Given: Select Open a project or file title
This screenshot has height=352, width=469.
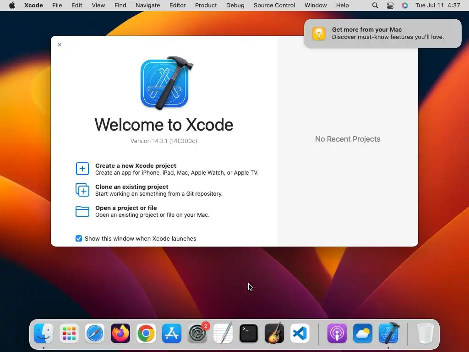Looking at the screenshot, I should [x=126, y=208].
